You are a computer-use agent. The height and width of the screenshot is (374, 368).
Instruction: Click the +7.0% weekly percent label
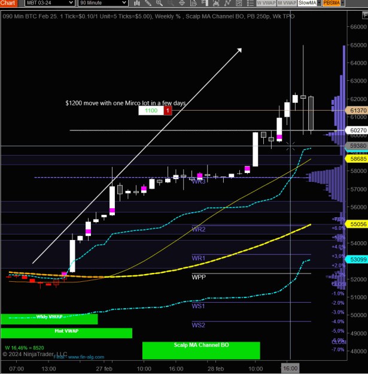(338, 219)
